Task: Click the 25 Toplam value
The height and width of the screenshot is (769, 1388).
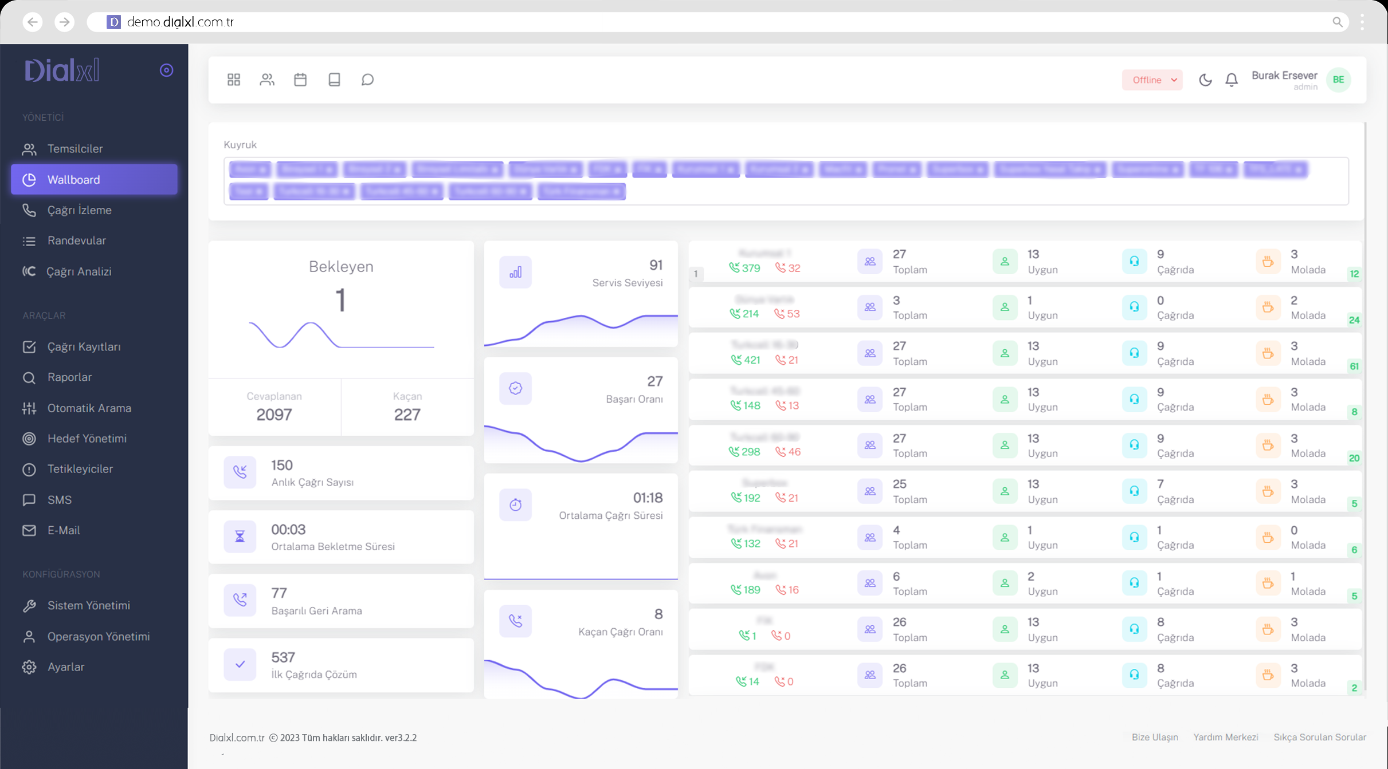Action: click(899, 484)
